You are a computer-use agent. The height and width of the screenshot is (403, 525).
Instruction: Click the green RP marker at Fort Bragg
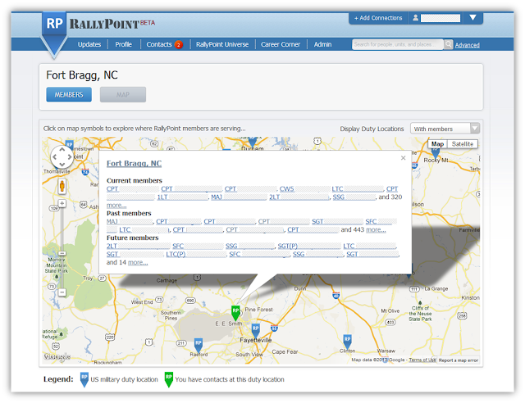235,312
